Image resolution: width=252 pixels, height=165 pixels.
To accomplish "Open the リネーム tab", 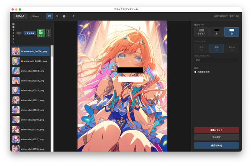I will [35, 16].
